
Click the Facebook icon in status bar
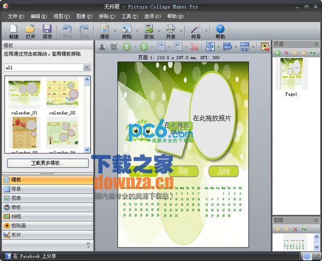8,256
